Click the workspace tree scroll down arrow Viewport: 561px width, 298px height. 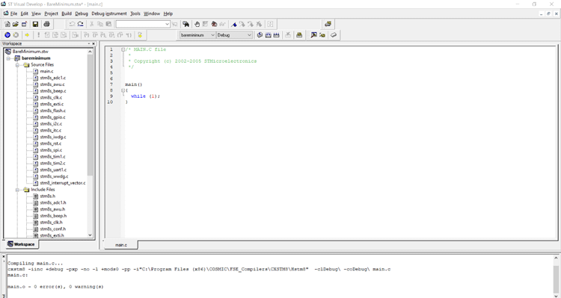point(90,235)
